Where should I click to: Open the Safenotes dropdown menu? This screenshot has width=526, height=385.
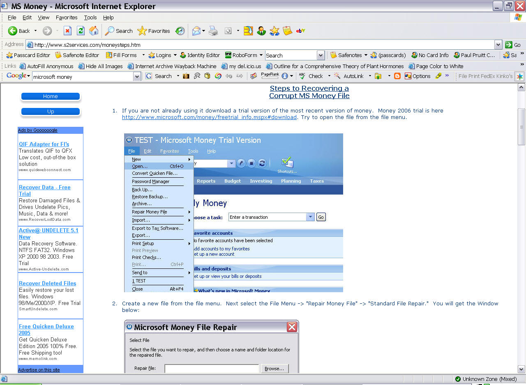coord(349,55)
